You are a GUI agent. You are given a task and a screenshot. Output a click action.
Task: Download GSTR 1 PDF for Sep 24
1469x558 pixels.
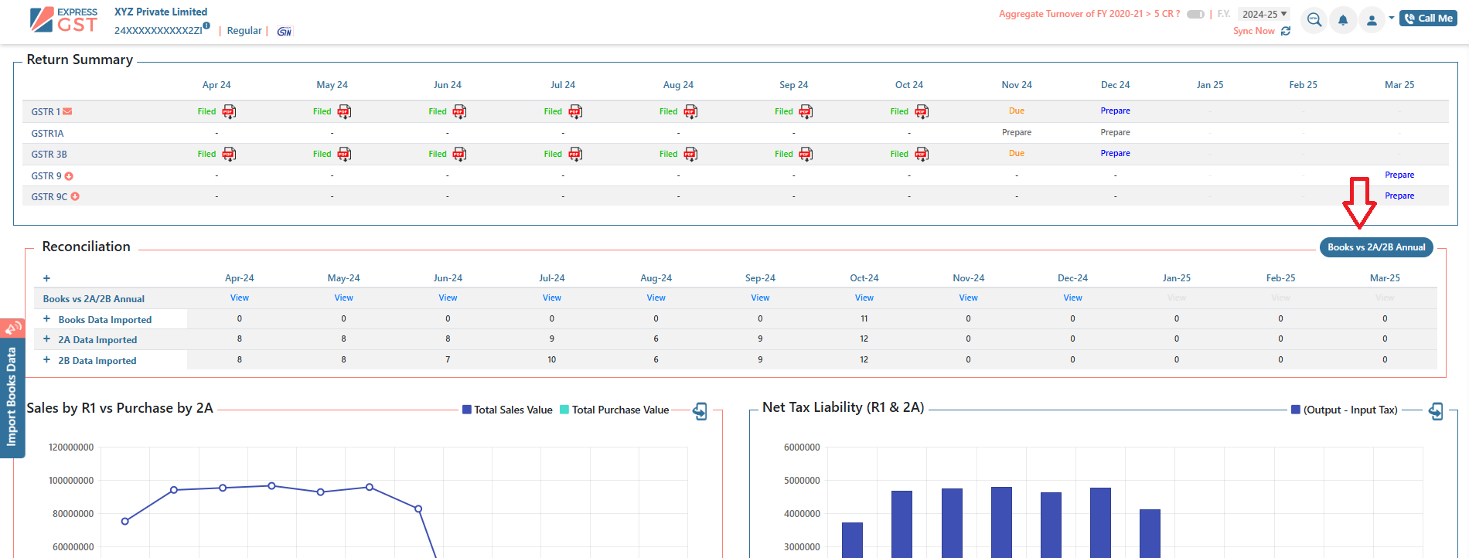pos(806,111)
